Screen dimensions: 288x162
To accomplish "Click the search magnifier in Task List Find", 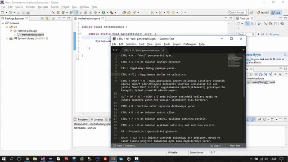I will tap(253, 34).
